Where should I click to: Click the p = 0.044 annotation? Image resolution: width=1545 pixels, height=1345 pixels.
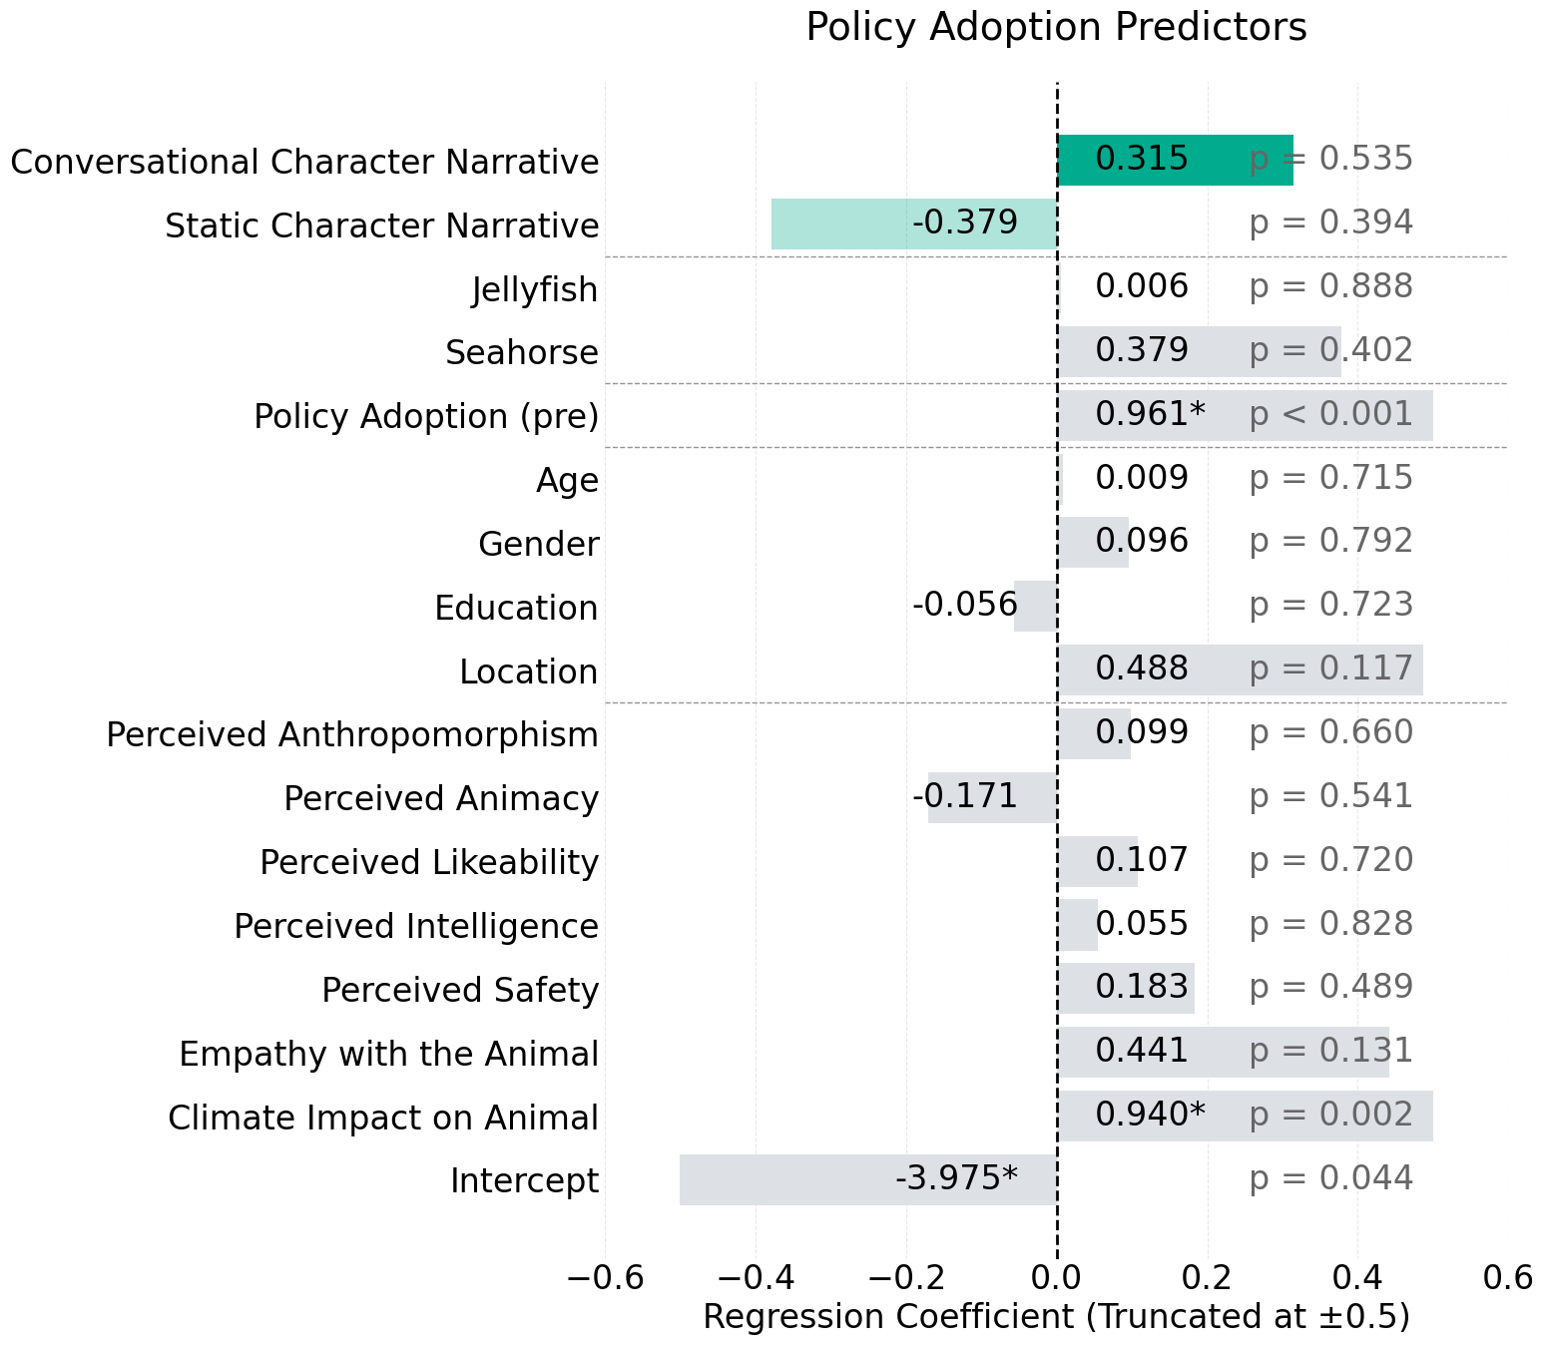tap(1330, 1178)
